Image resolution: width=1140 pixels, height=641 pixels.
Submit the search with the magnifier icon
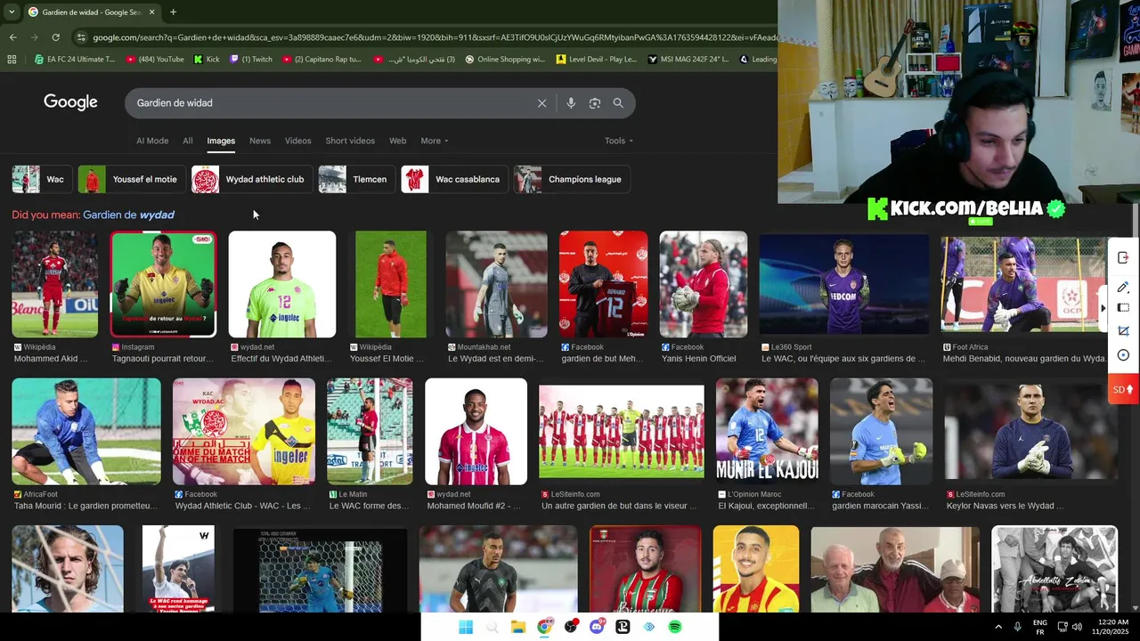coord(618,103)
